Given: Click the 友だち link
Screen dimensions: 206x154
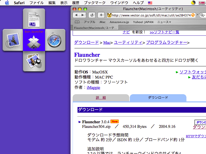Looking at the screenshot, I should coord(199,77).
